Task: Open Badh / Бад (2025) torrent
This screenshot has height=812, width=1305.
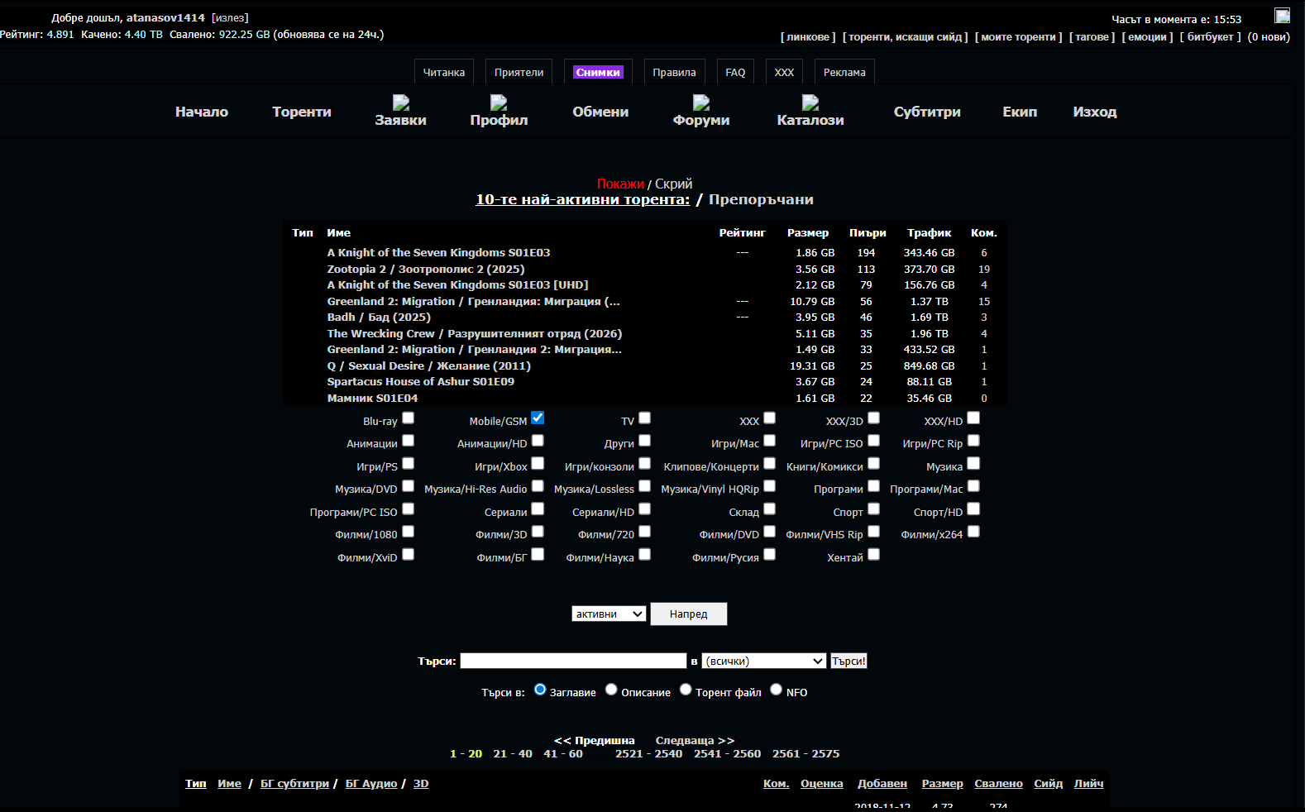Action: click(379, 318)
